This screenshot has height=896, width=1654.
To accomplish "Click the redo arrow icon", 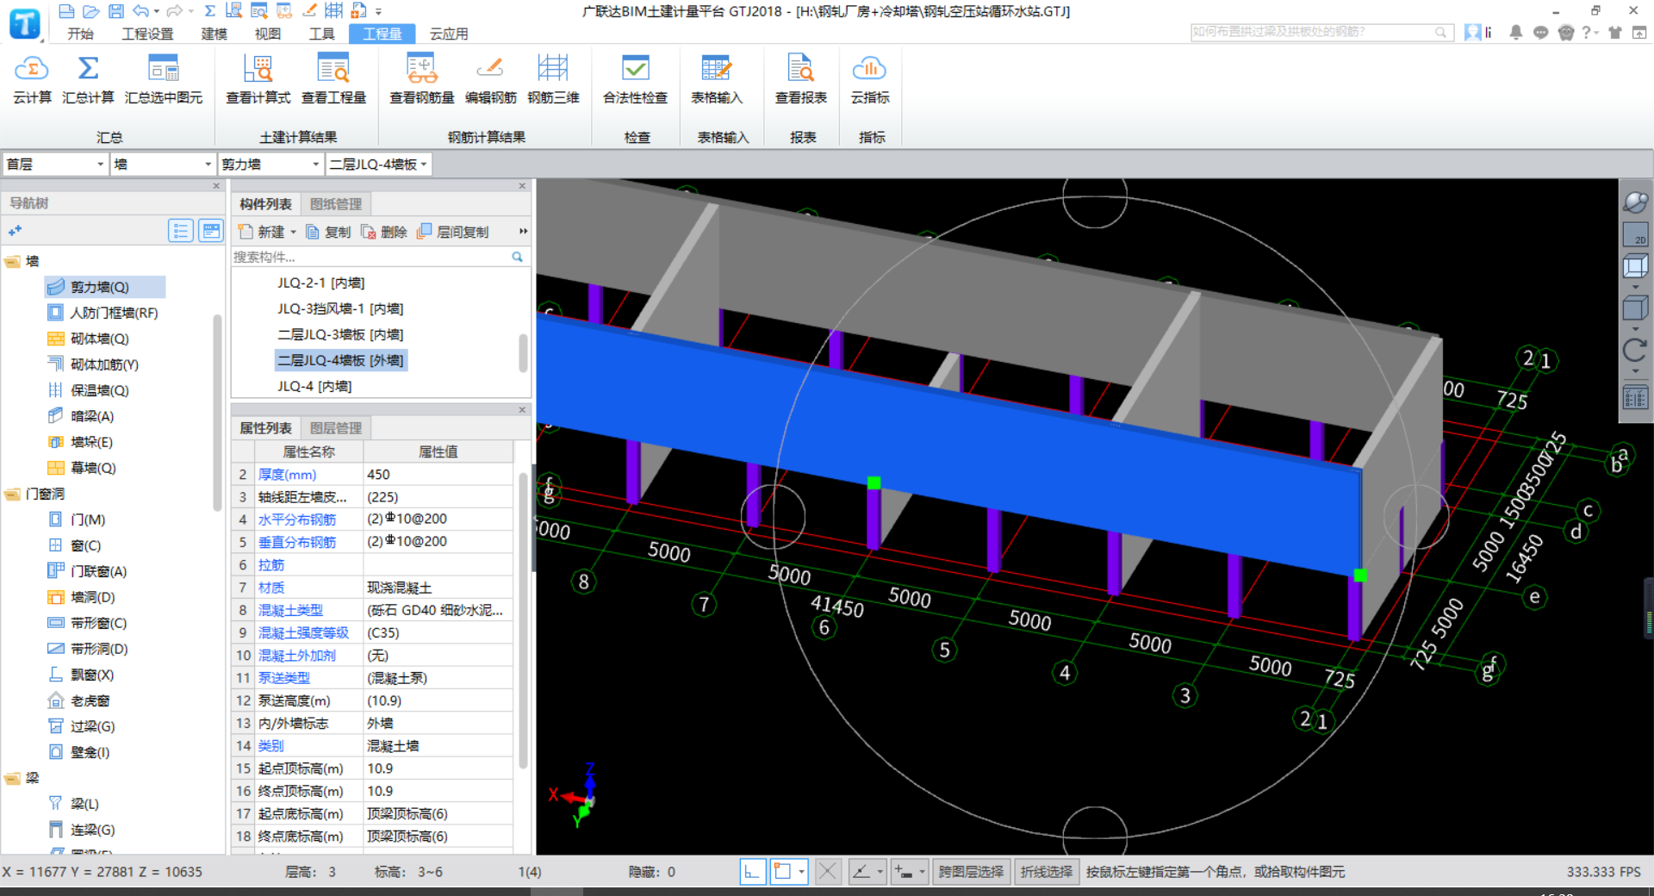I will 174,11.
